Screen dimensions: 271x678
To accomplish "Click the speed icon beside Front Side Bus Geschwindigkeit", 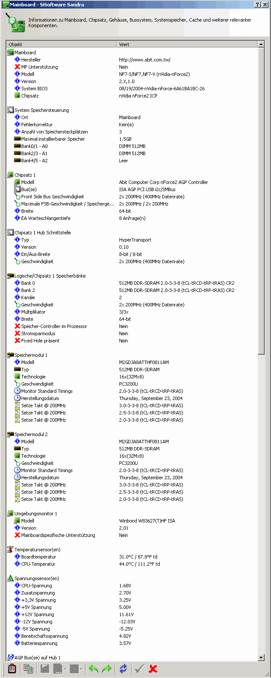I will [17, 197].
